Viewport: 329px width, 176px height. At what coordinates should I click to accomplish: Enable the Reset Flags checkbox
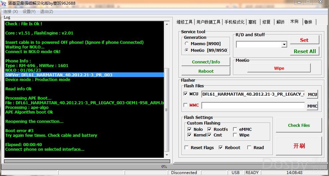click(x=186, y=147)
